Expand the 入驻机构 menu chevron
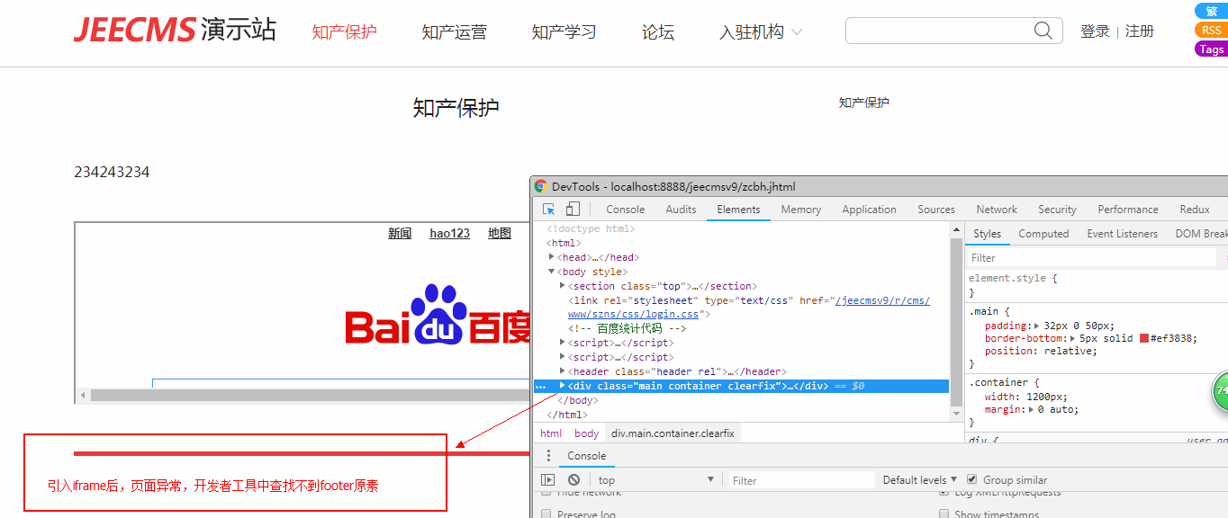This screenshot has width=1228, height=518. coord(797,32)
